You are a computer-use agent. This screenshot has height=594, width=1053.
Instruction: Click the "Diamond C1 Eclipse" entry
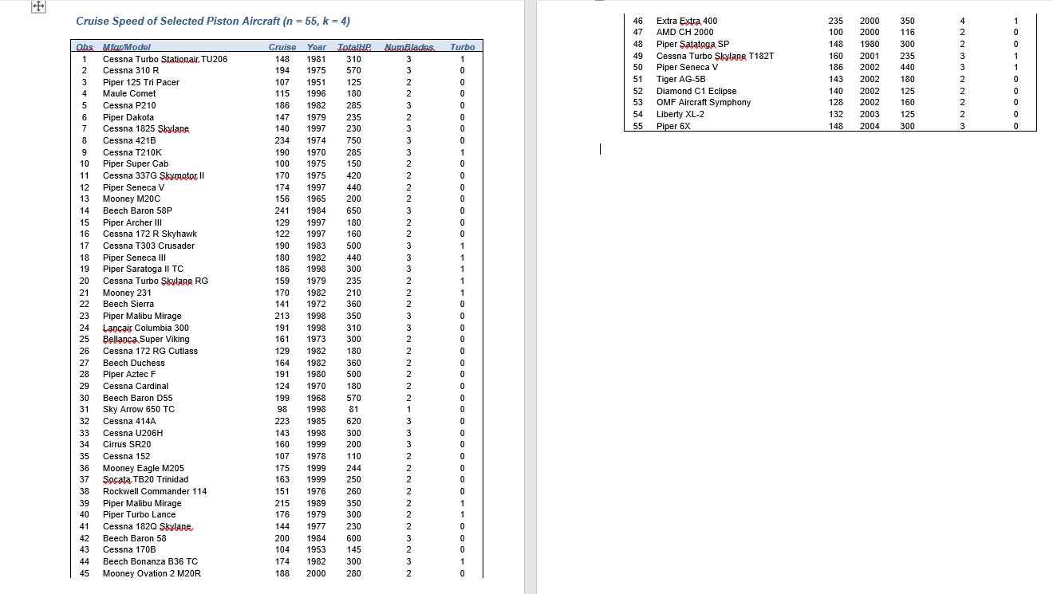pos(696,91)
